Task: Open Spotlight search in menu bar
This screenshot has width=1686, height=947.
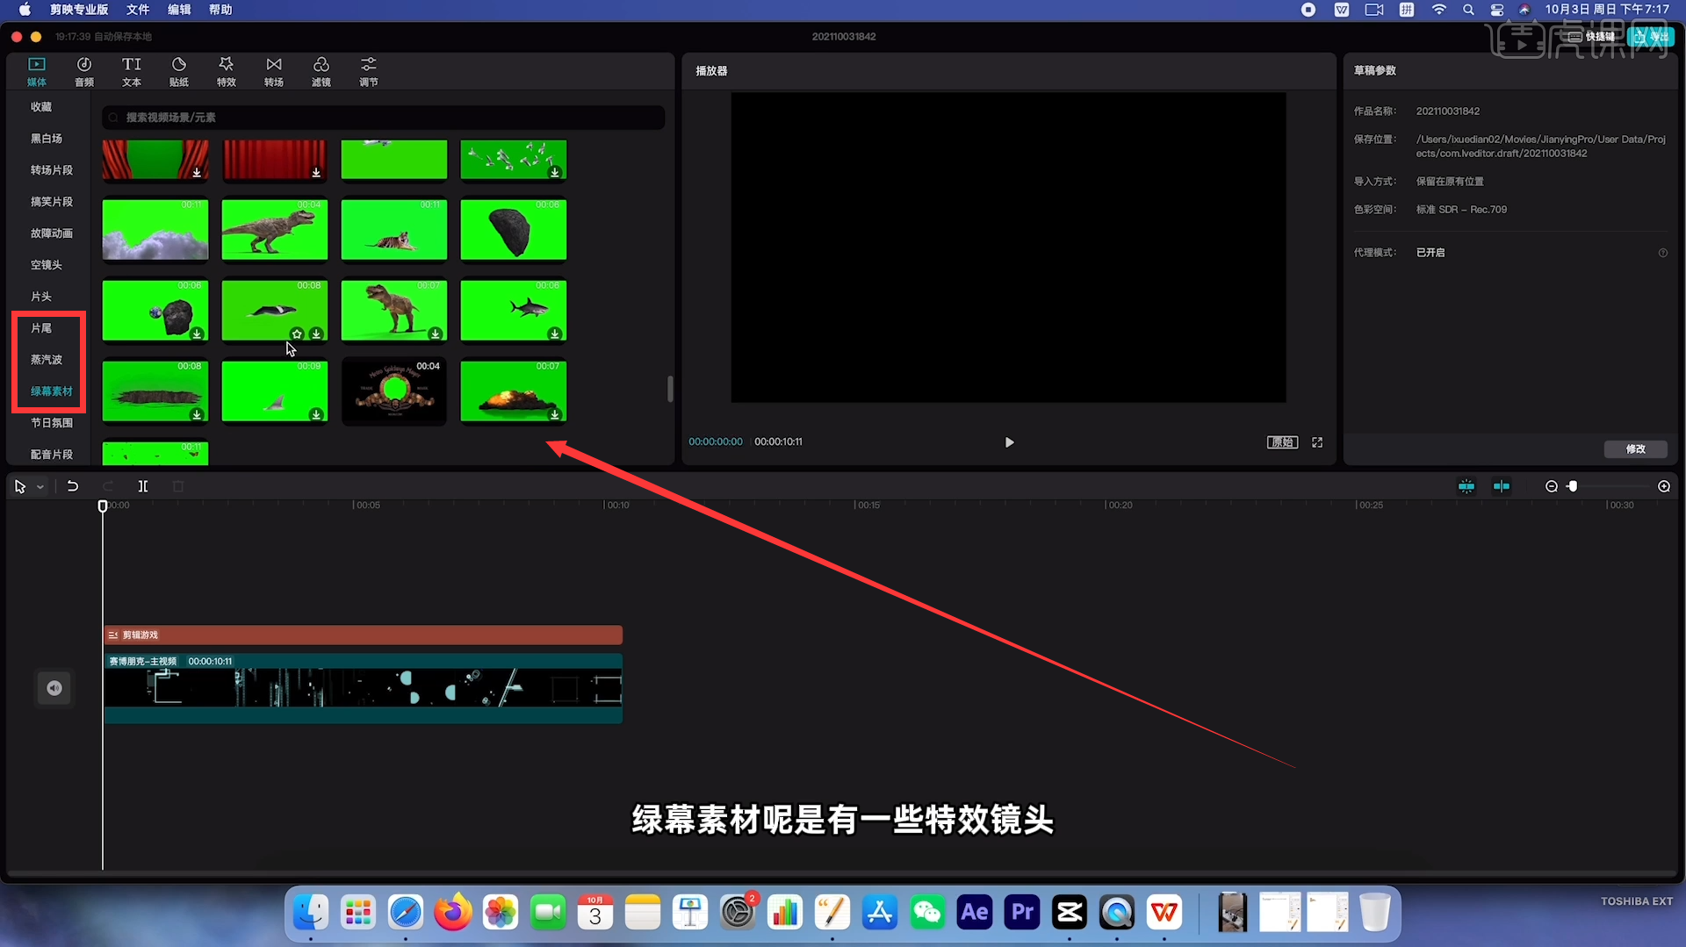Action: tap(1468, 10)
